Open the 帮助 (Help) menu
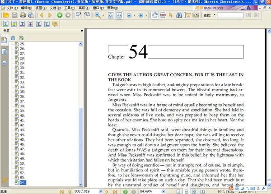Image resolution: width=271 pixels, height=194 pixels. pyautogui.click(x=112, y=8)
